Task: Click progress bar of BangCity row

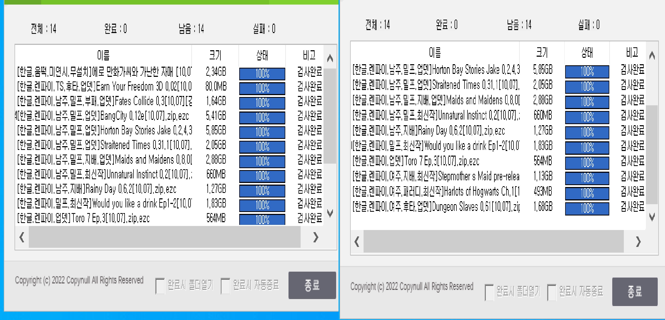Action: pyautogui.click(x=262, y=117)
